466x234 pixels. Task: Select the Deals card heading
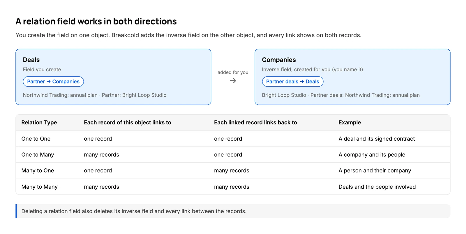tap(31, 60)
